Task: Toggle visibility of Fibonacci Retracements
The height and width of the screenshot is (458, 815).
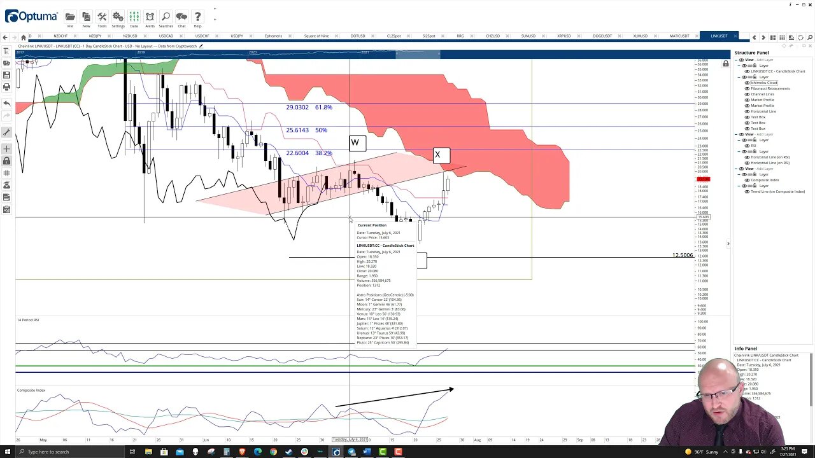Action: pos(748,88)
